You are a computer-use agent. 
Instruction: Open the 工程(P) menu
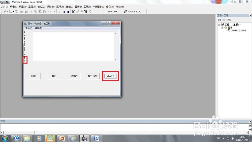pos(32,7)
